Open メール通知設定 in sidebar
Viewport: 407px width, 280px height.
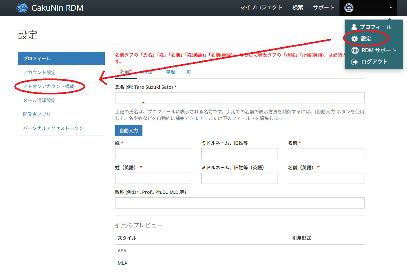pyautogui.click(x=39, y=100)
